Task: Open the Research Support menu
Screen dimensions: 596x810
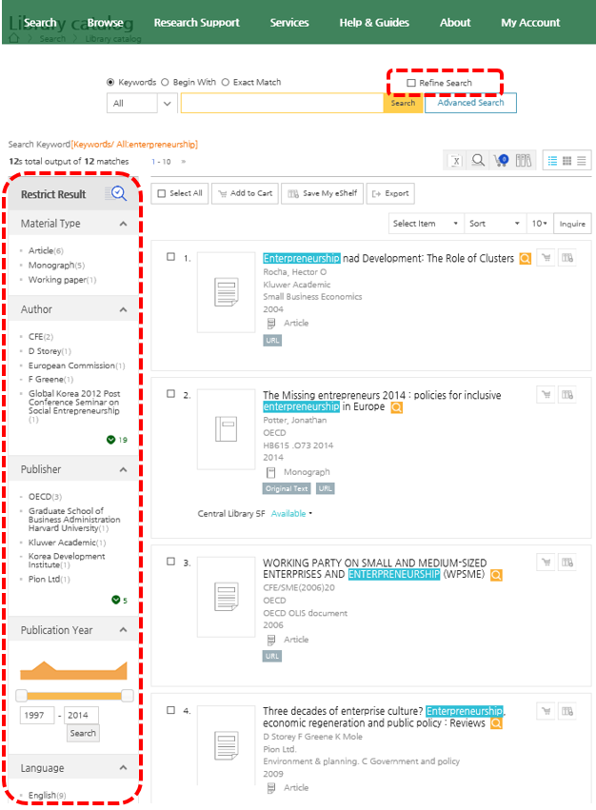Action: pyautogui.click(x=196, y=23)
